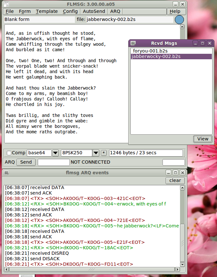217x277 pixels.
Task: Click the TX line containing 003~421C
Action: [75, 198]
